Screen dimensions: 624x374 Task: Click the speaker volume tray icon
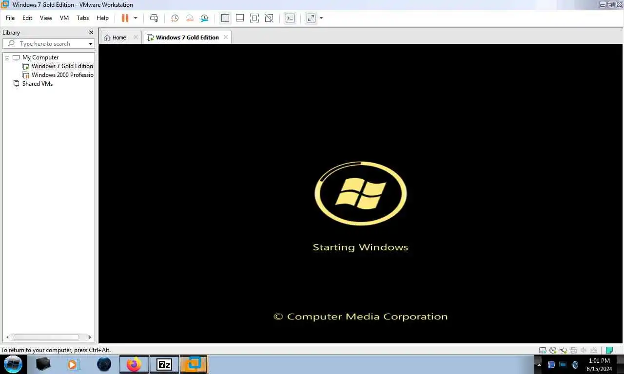575,364
